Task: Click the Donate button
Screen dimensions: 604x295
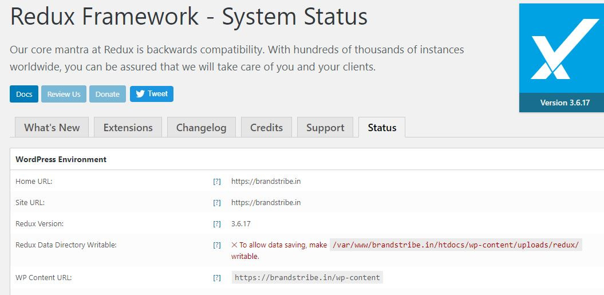Action: coord(108,94)
